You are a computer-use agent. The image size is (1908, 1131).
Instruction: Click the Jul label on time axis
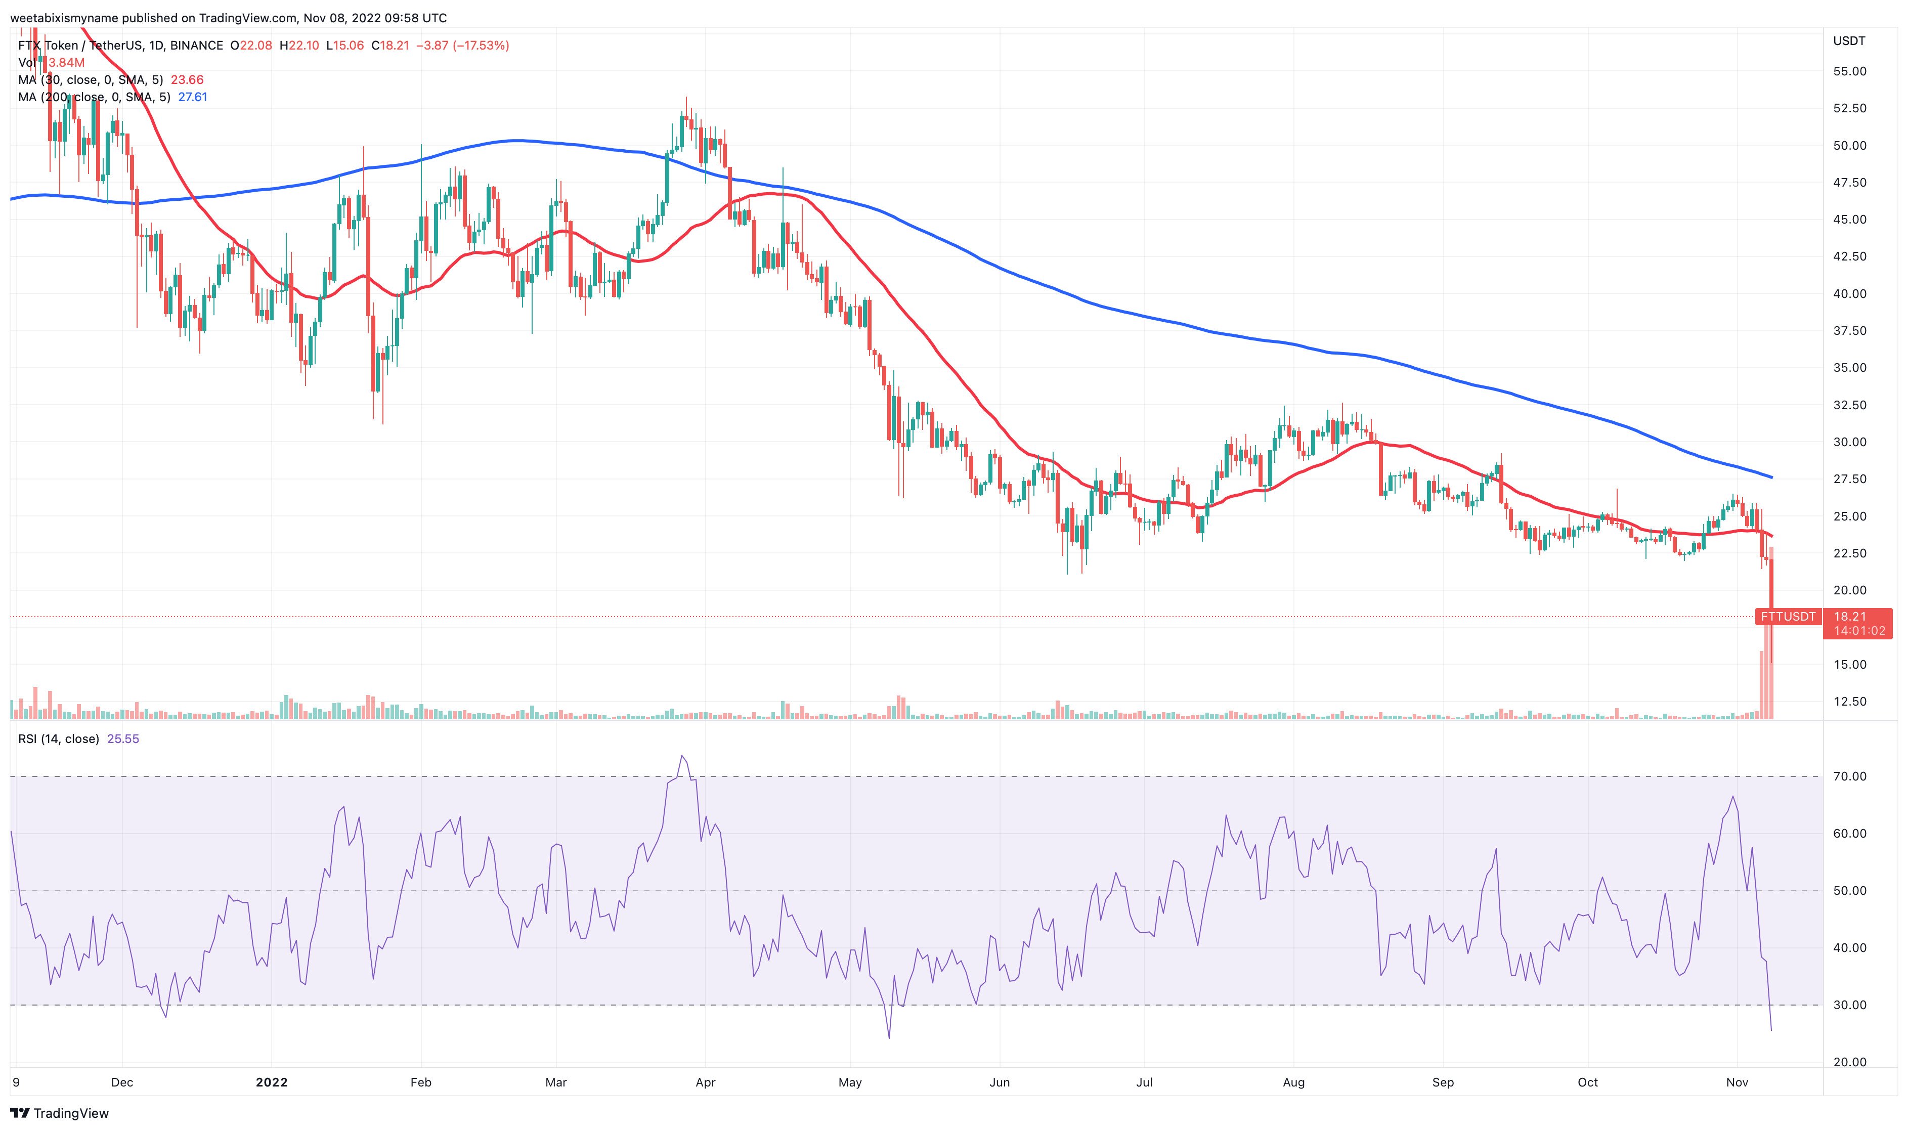(1144, 1082)
